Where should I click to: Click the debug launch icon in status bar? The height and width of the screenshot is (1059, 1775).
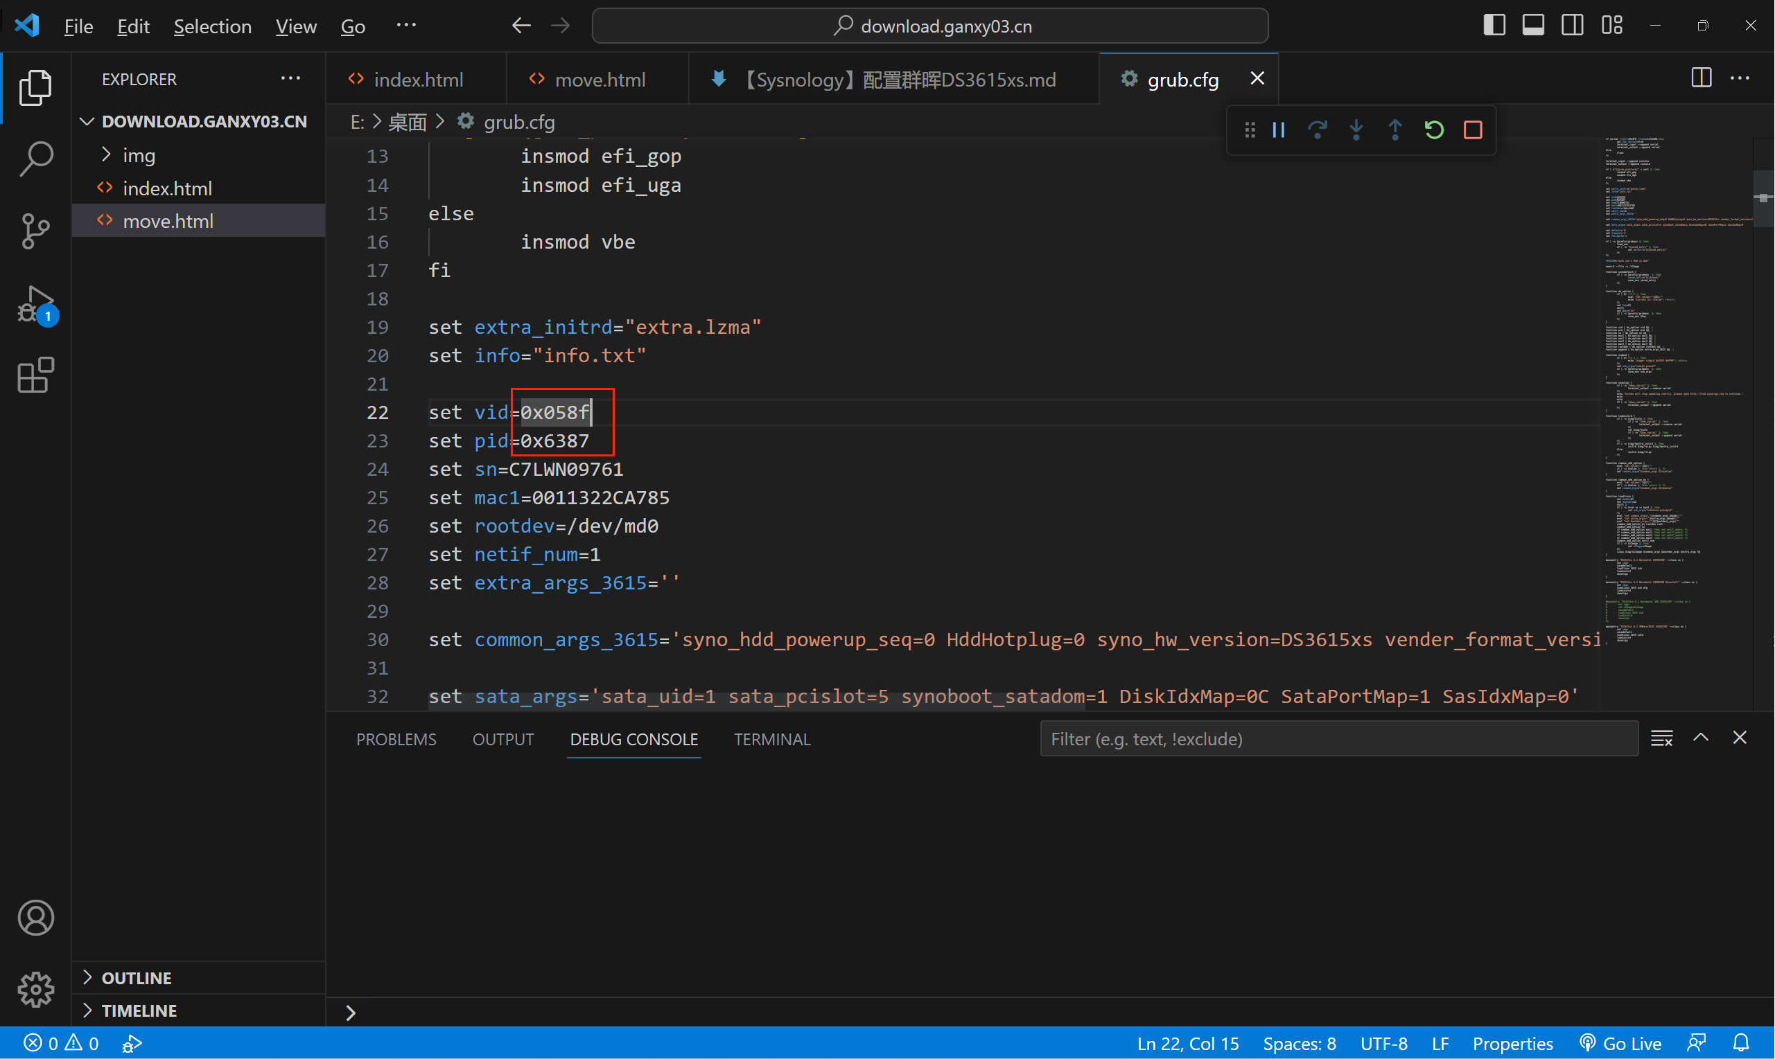132,1043
